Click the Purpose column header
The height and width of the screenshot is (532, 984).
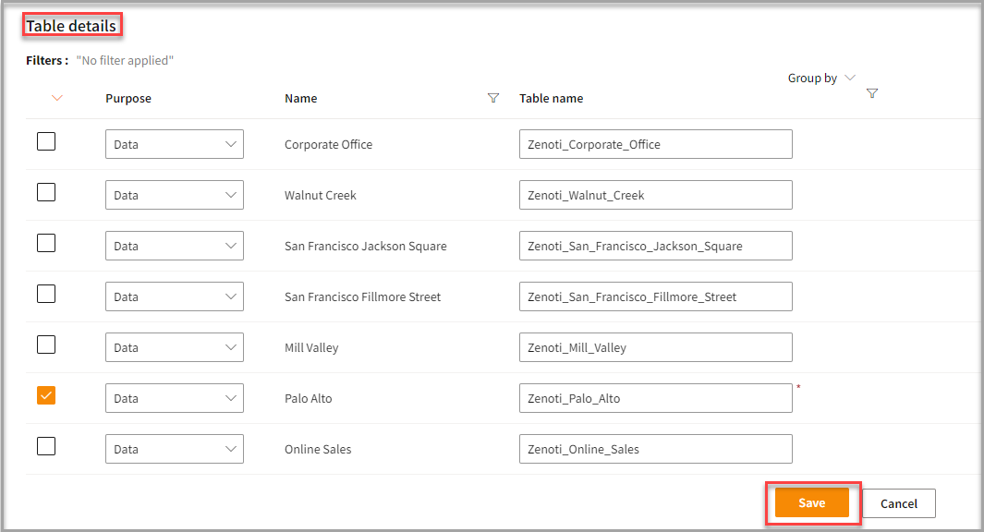pyautogui.click(x=128, y=98)
